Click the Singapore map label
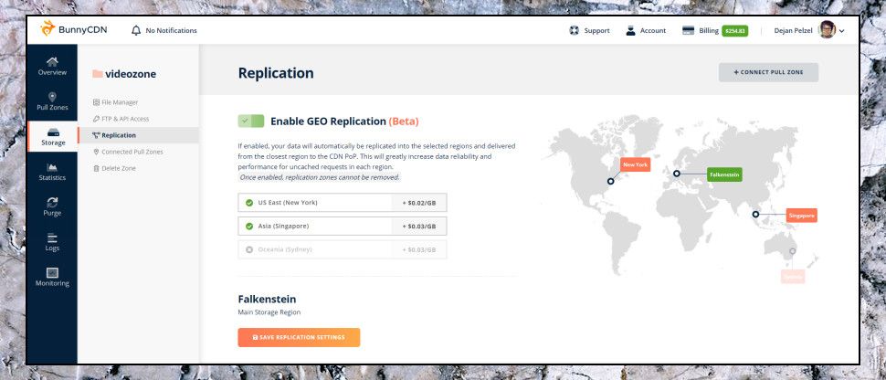Image resolution: width=886 pixels, height=380 pixels. point(802,215)
